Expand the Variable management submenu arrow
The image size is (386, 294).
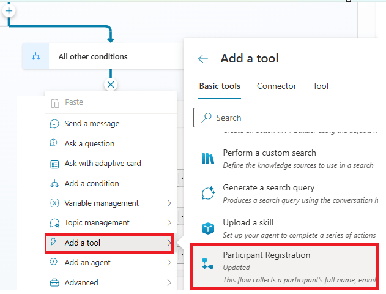pyautogui.click(x=169, y=203)
